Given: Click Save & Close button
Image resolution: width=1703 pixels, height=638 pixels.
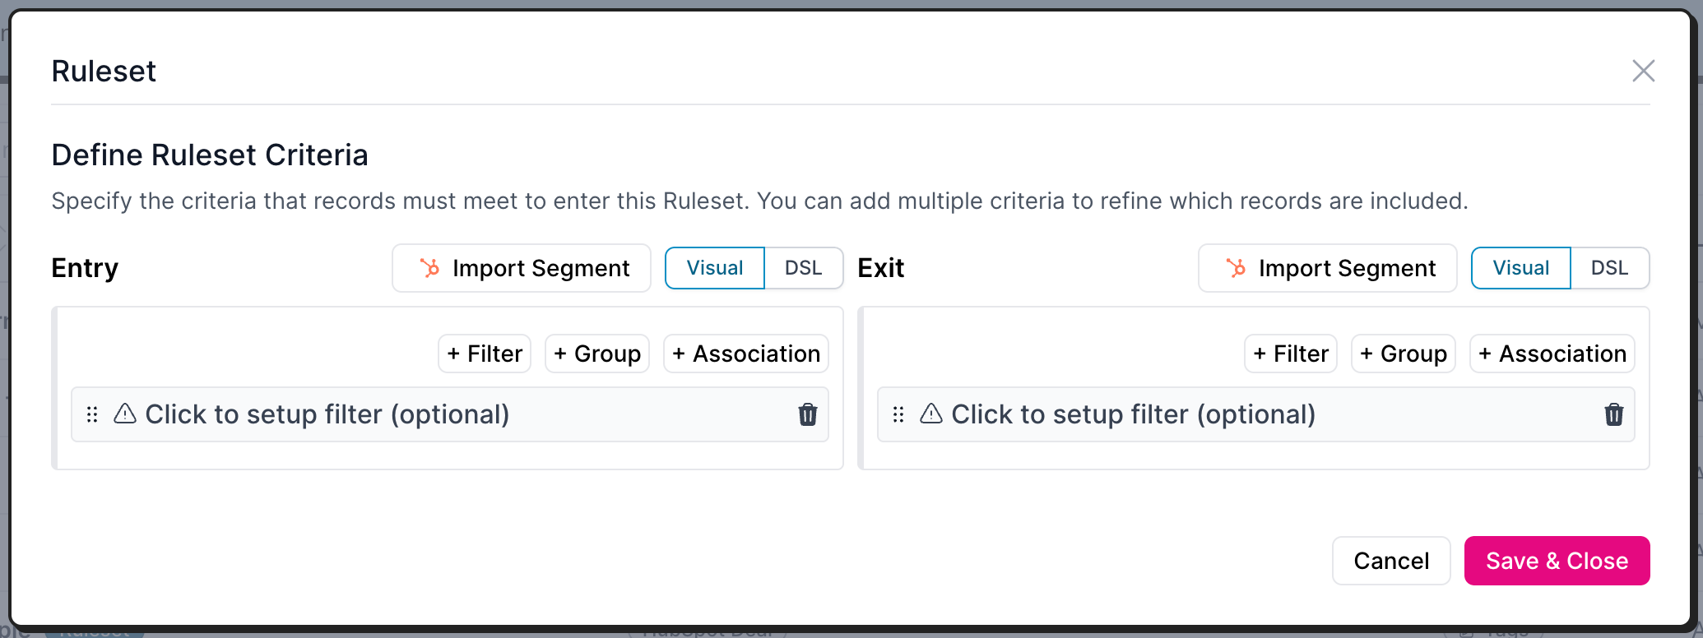Looking at the screenshot, I should 1557,561.
